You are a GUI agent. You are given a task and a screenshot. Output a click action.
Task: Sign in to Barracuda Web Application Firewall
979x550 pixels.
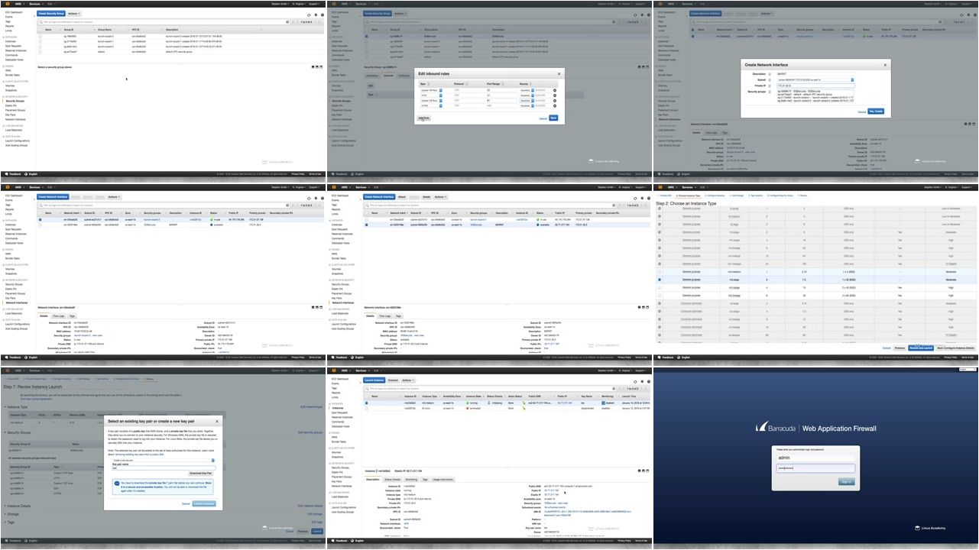846,481
